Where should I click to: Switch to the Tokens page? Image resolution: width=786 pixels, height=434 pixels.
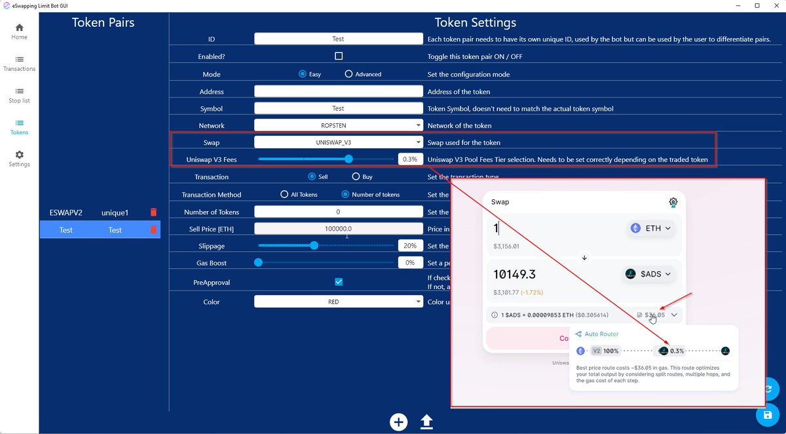19,127
